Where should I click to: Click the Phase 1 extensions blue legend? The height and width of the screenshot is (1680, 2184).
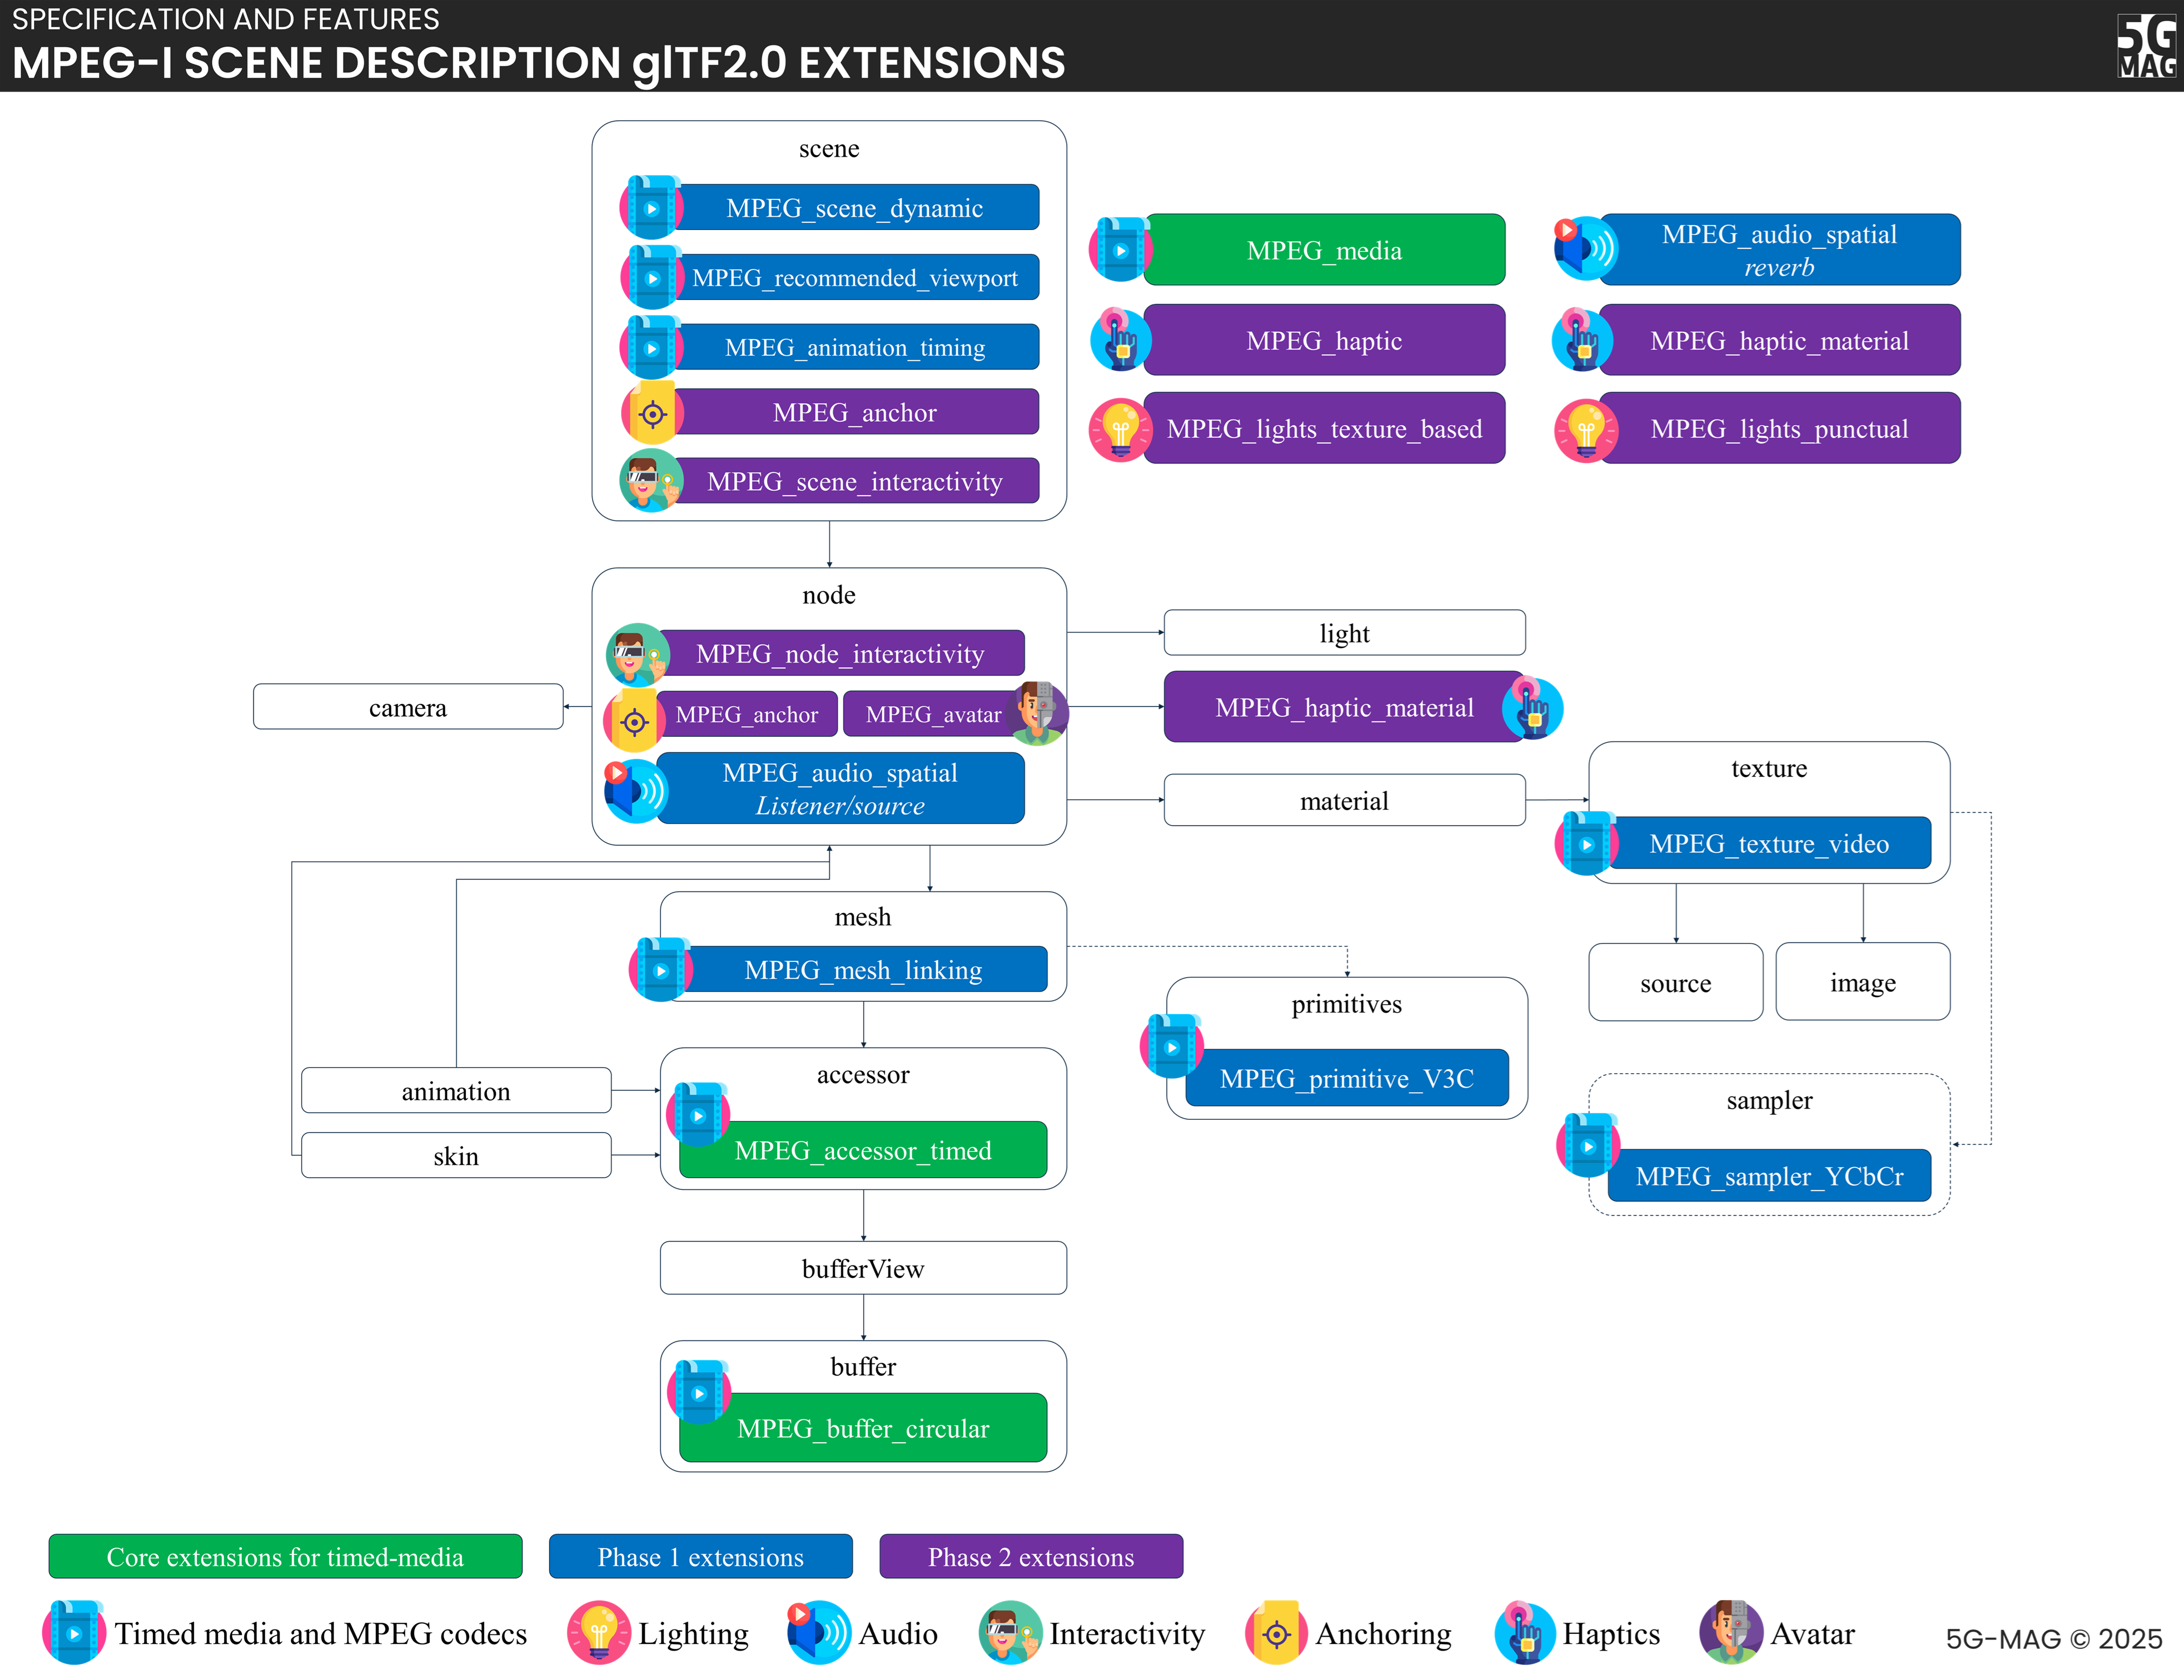pos(700,1557)
